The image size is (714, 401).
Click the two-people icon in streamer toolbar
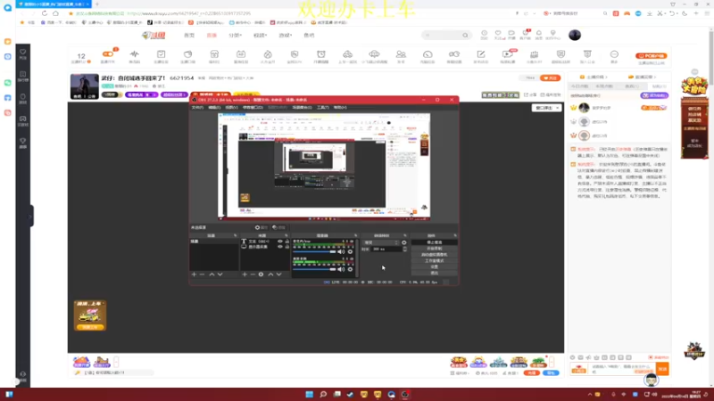point(401,56)
